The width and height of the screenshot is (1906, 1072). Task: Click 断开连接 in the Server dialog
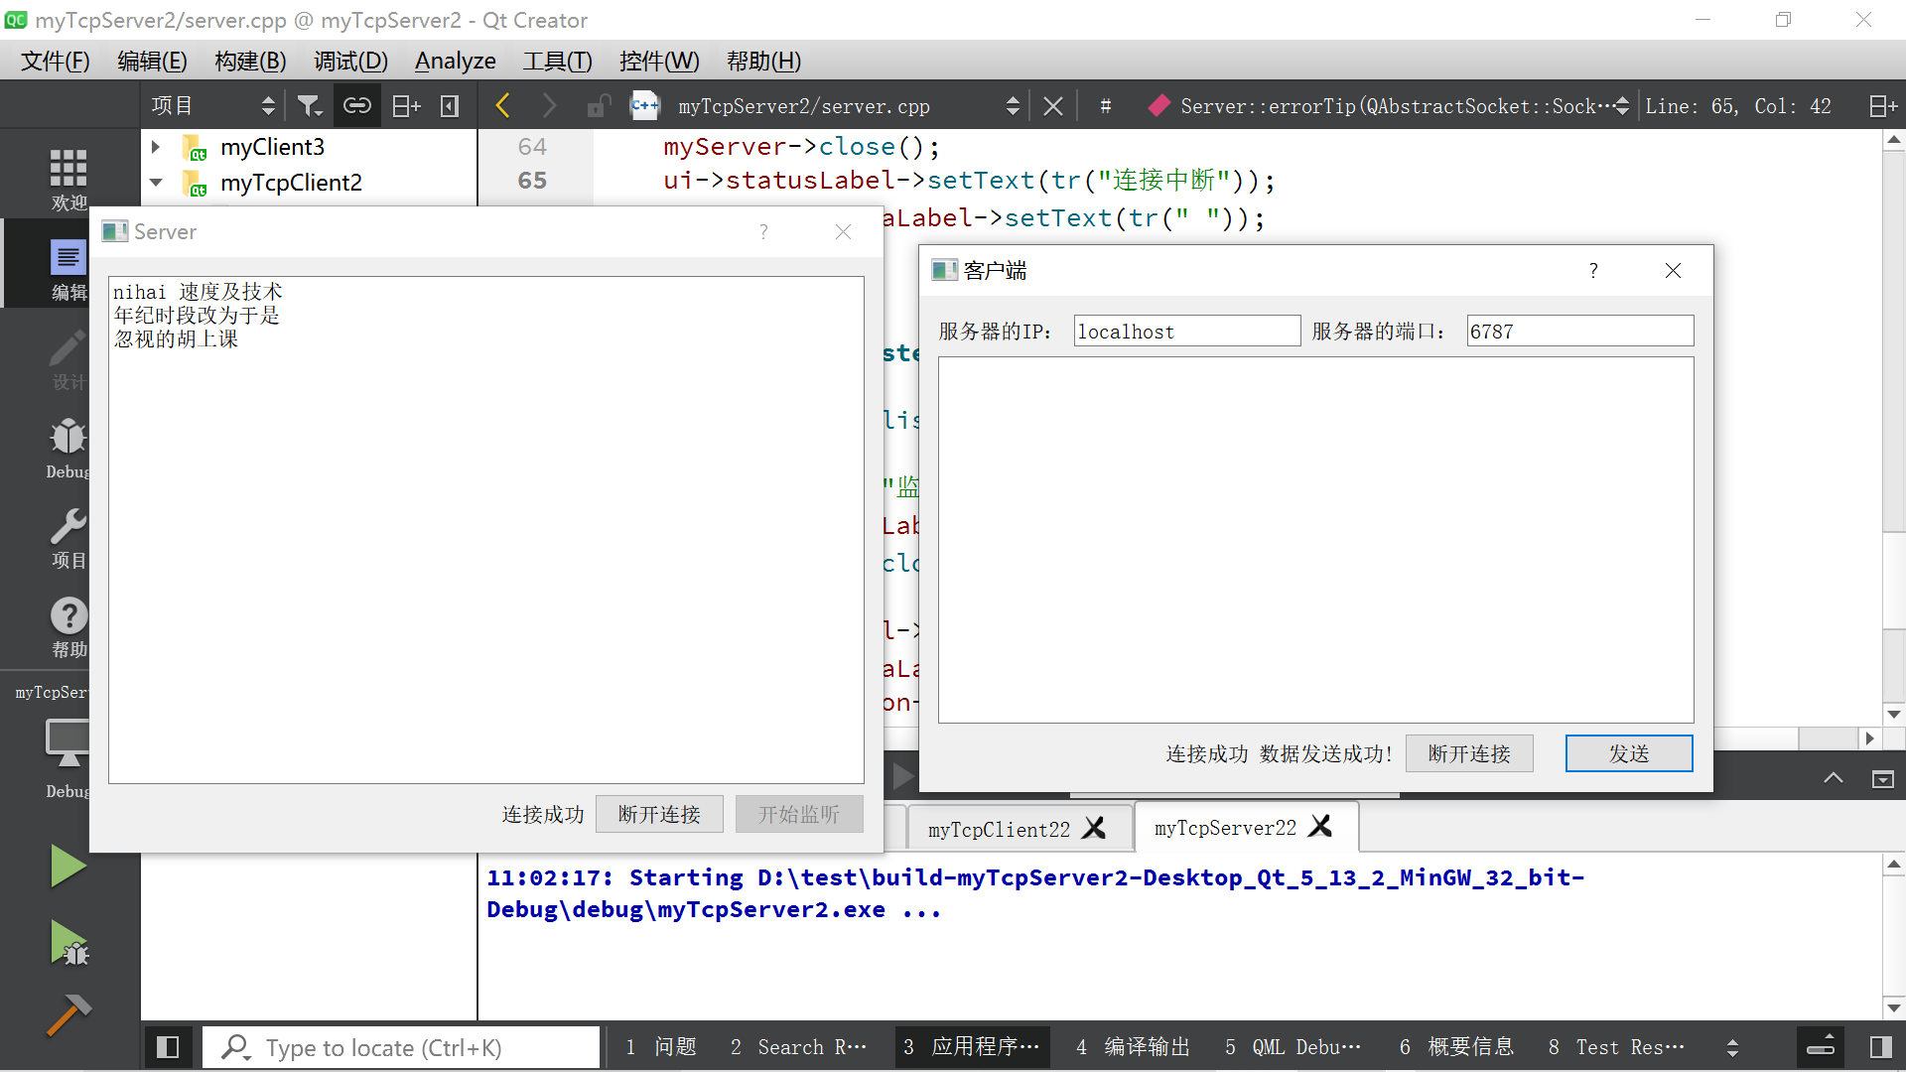[x=659, y=814]
